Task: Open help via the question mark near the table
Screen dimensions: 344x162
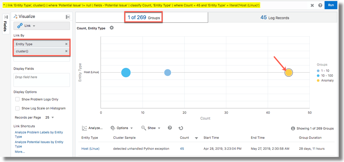Action: pos(170,128)
